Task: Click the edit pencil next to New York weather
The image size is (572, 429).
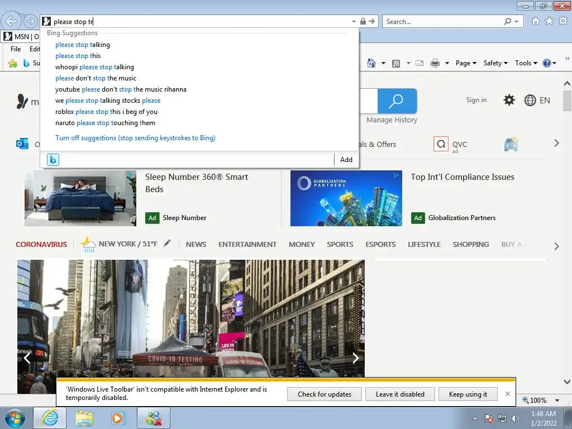Action: tap(166, 244)
